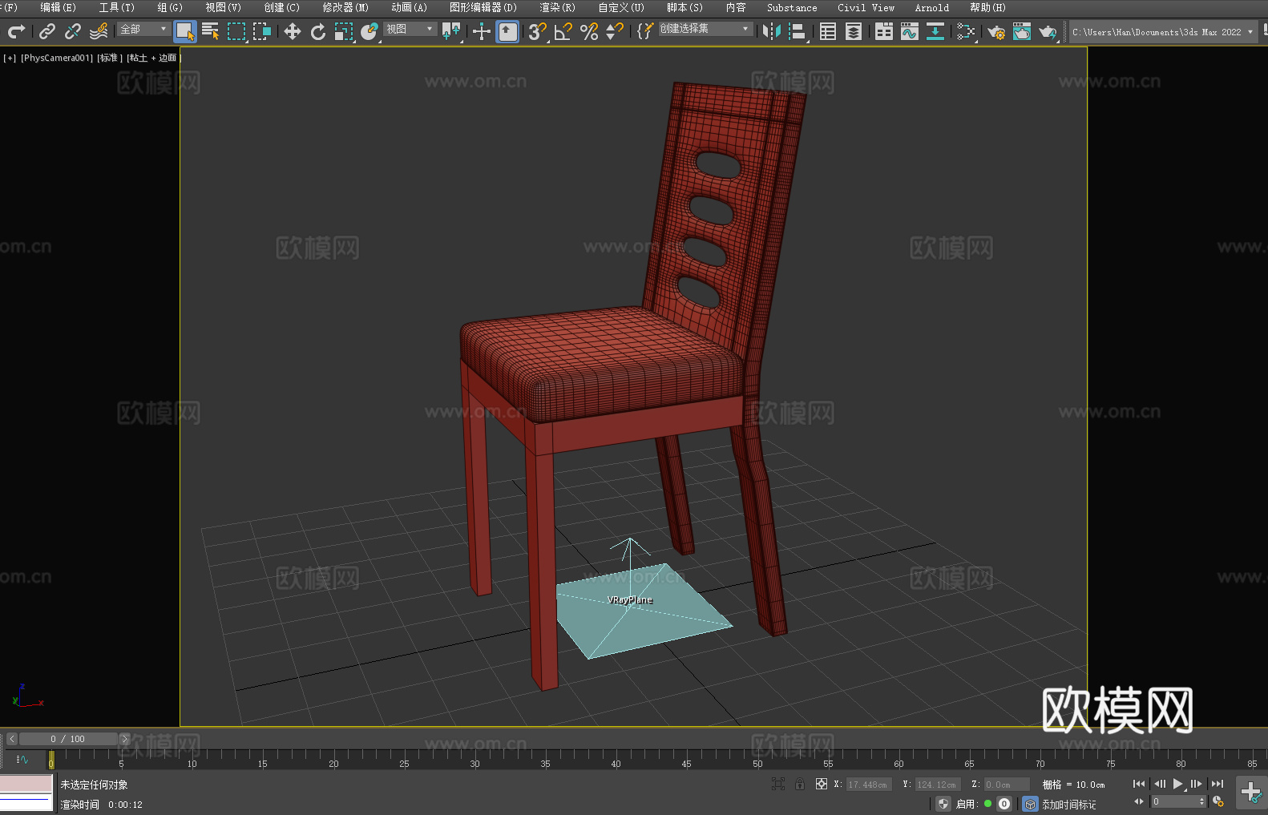Viewport: 1268px width, 815px height.
Task: Select the Scale tool
Action: click(344, 31)
